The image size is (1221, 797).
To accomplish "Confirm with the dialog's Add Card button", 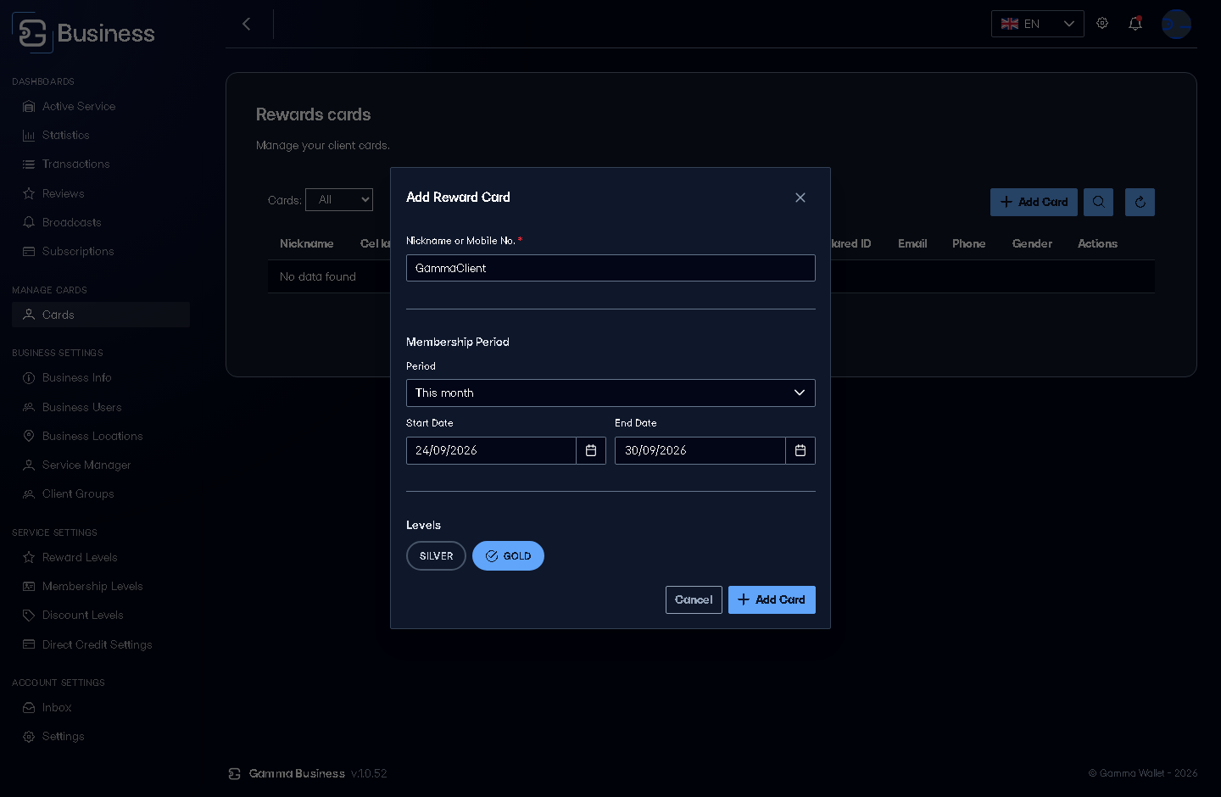I will coord(772,599).
